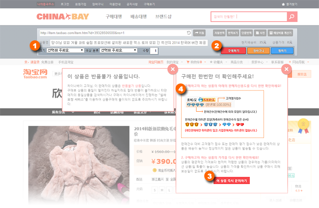The height and width of the screenshot is (208, 319).
Task: Click the 手机逛淘宝 mobile link
Action: 66,62
